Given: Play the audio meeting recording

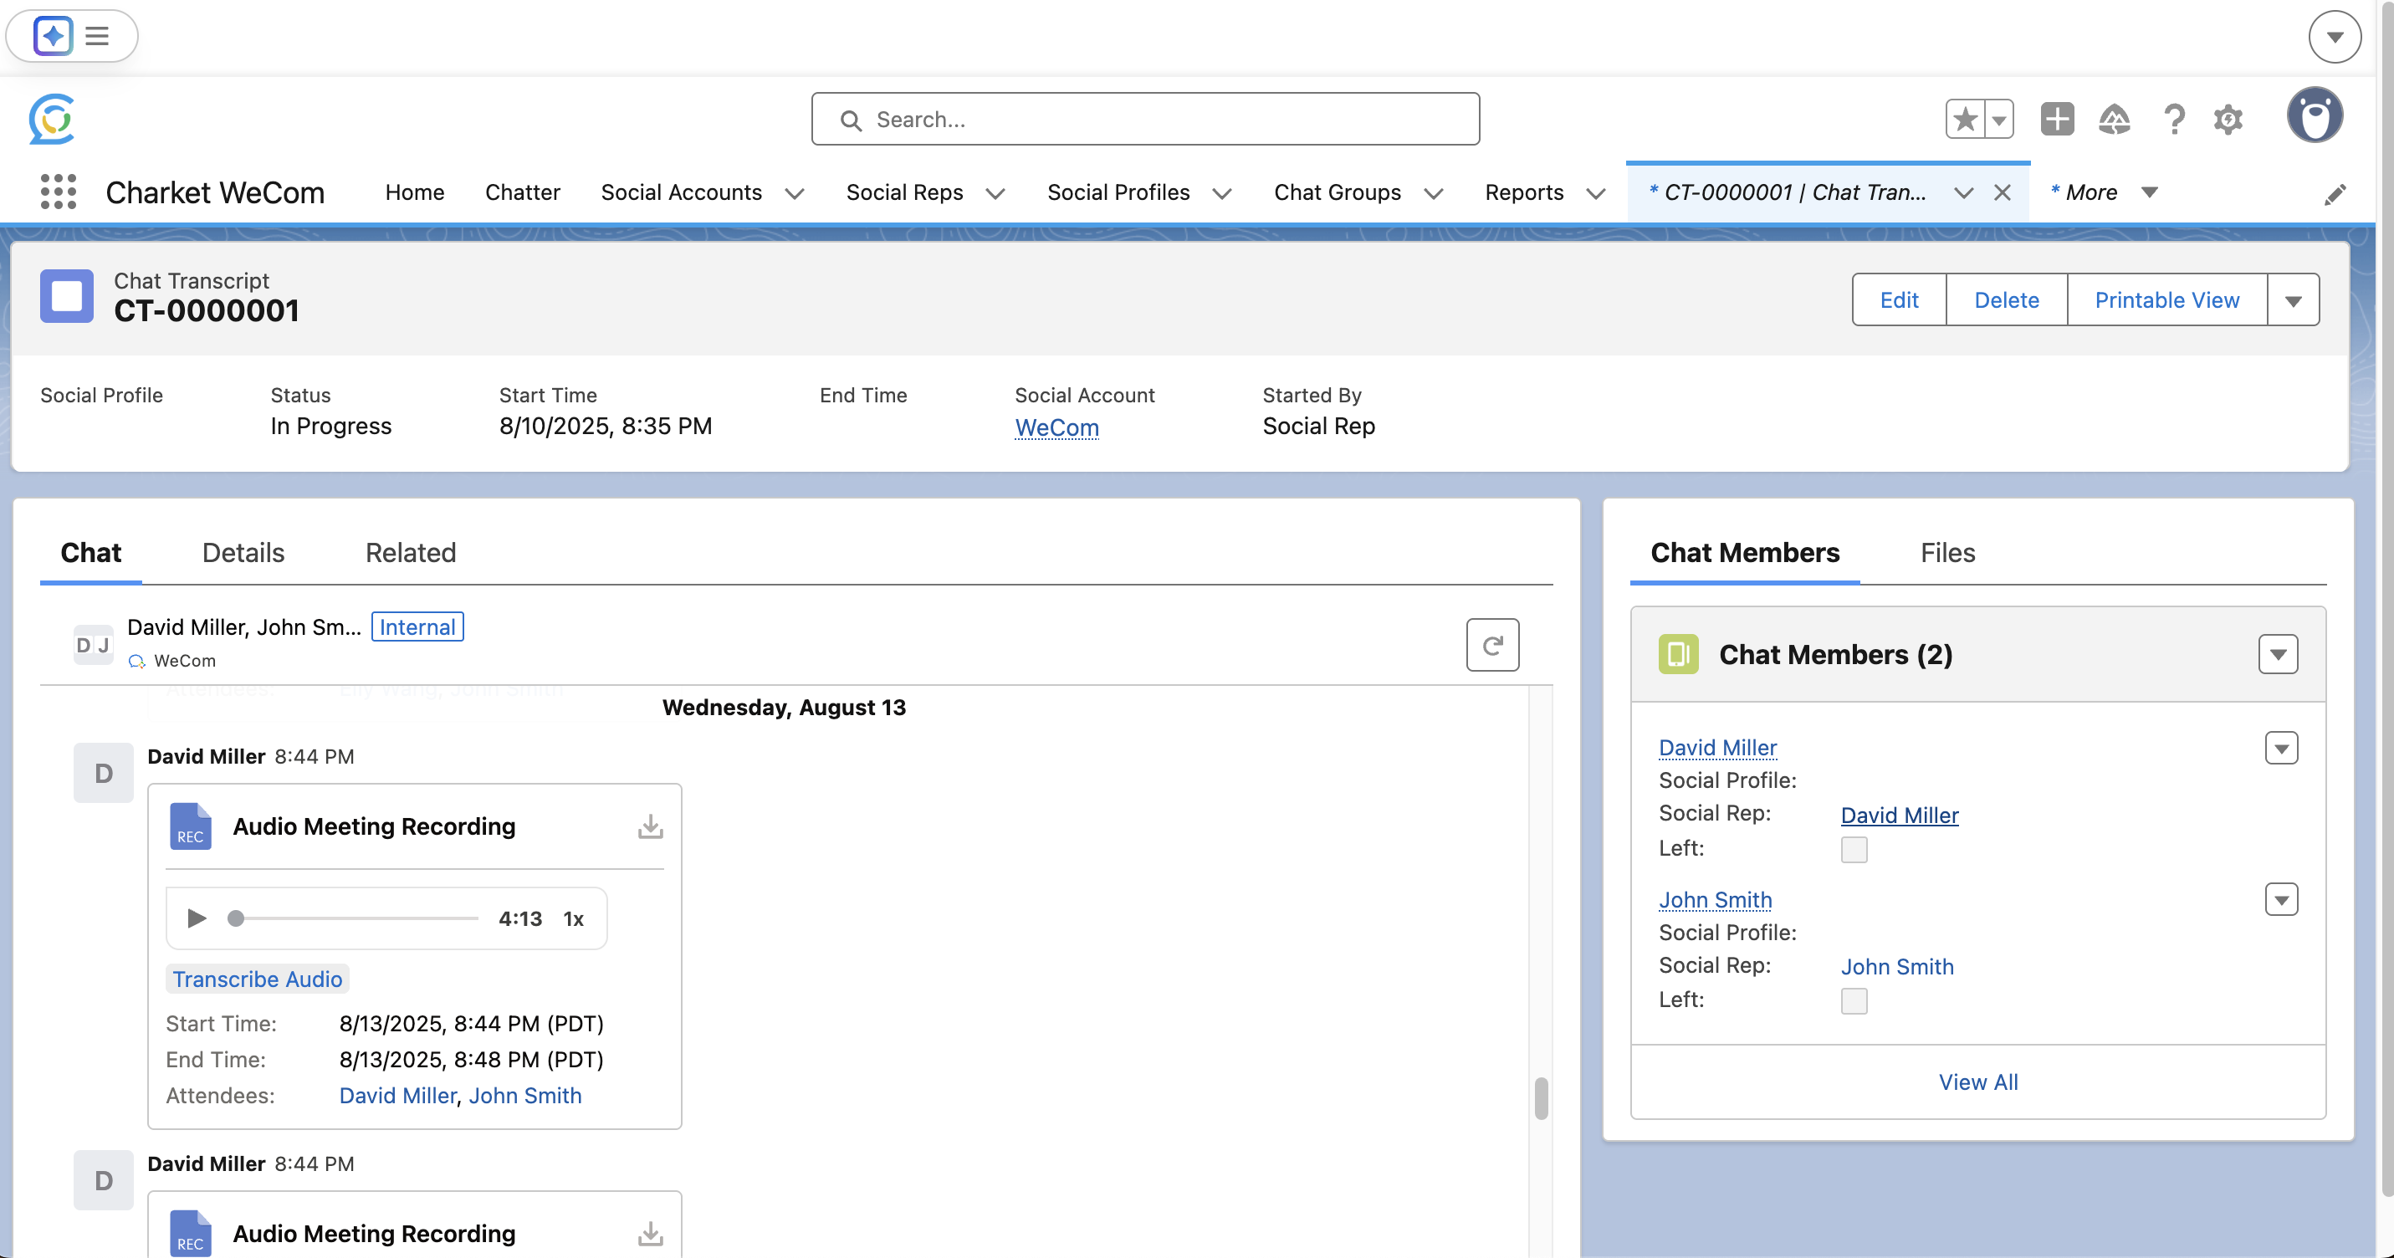Looking at the screenshot, I should pos(196,918).
